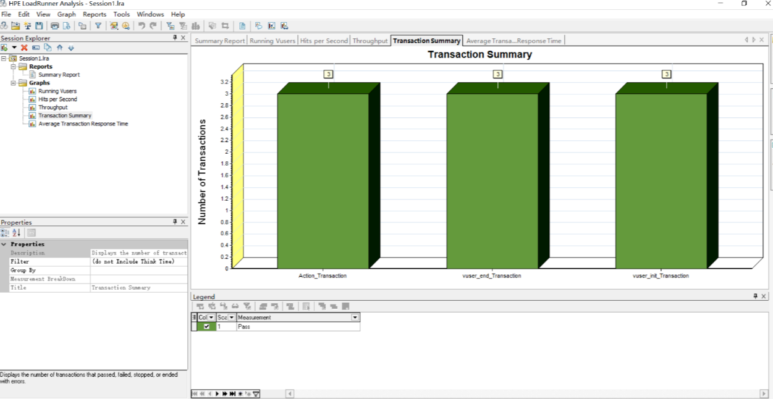The width and height of the screenshot is (773, 399).
Task: Click the clock icon in main toolbar
Action: point(125,26)
